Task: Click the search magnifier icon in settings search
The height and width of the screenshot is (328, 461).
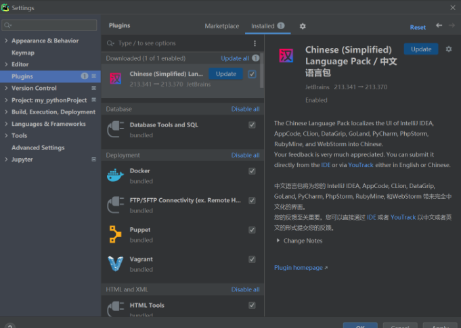Action: click(8, 25)
